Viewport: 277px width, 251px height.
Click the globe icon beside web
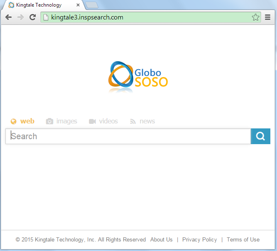[x=13, y=121]
